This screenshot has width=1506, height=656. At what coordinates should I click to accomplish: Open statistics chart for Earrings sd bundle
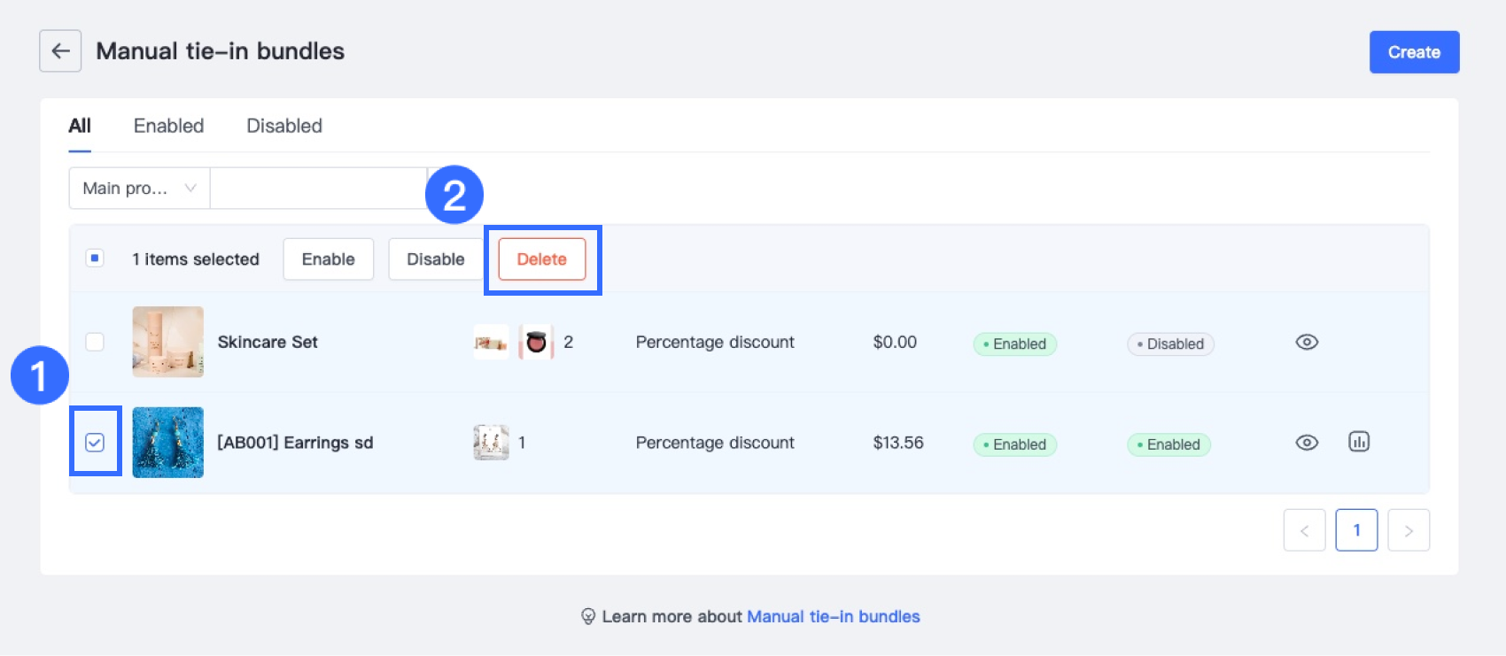[x=1359, y=442]
